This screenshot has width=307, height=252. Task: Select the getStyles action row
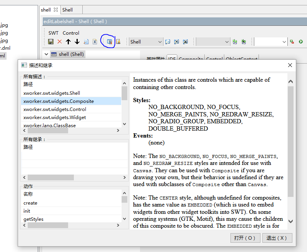(x=71, y=219)
